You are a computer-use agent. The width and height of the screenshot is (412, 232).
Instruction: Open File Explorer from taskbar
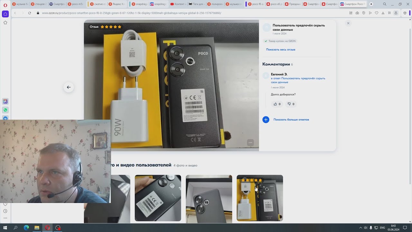click(37, 227)
